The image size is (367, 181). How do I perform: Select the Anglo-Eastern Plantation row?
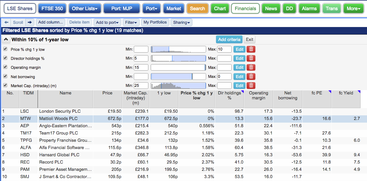pos(181,126)
